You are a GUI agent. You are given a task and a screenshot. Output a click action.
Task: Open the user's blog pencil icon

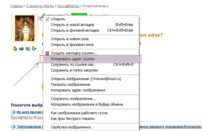click(x=34, y=49)
